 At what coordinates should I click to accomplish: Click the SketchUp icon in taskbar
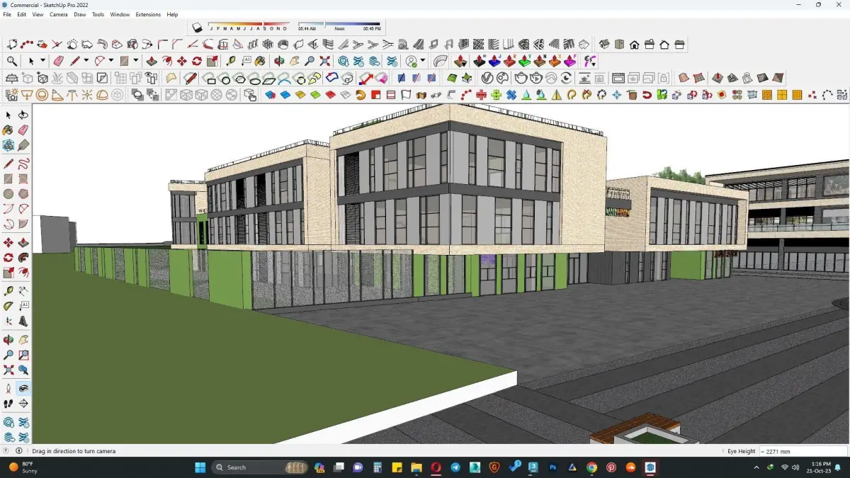[x=650, y=467]
